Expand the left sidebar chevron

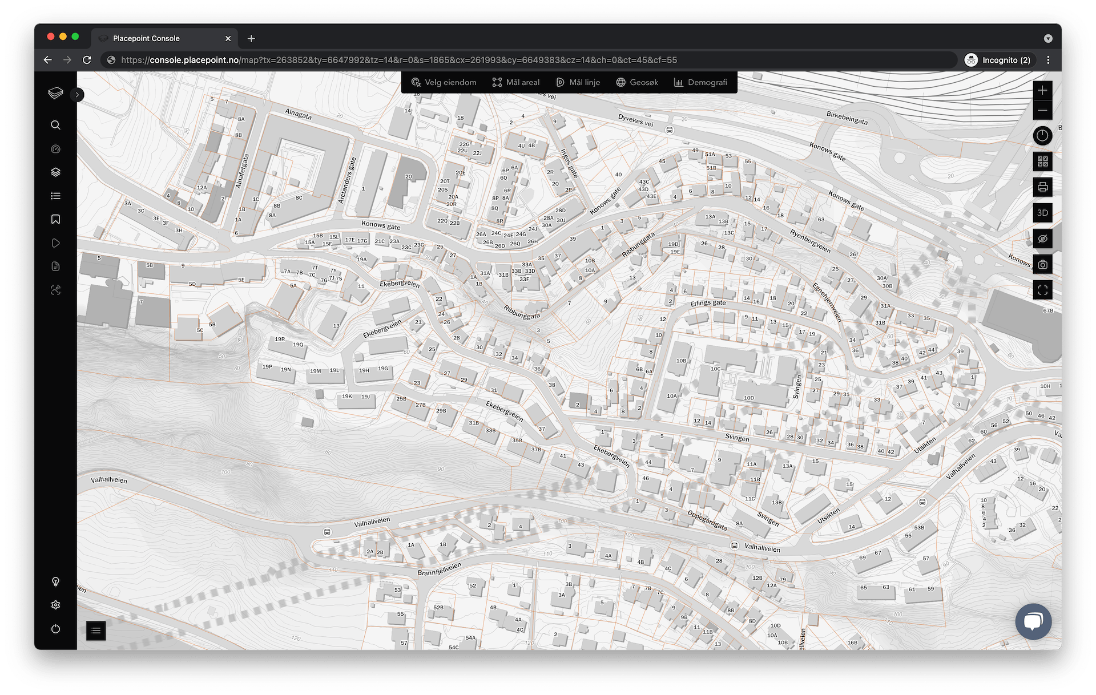[77, 95]
